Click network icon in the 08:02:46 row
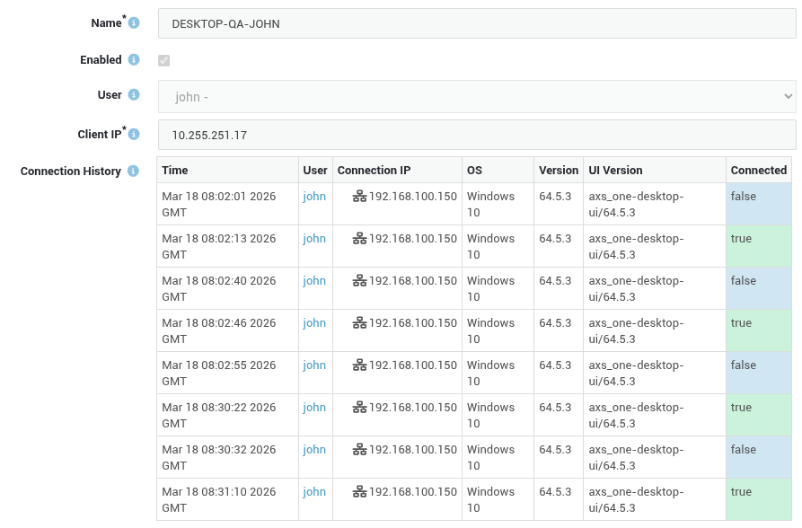802x528 pixels. tap(359, 323)
